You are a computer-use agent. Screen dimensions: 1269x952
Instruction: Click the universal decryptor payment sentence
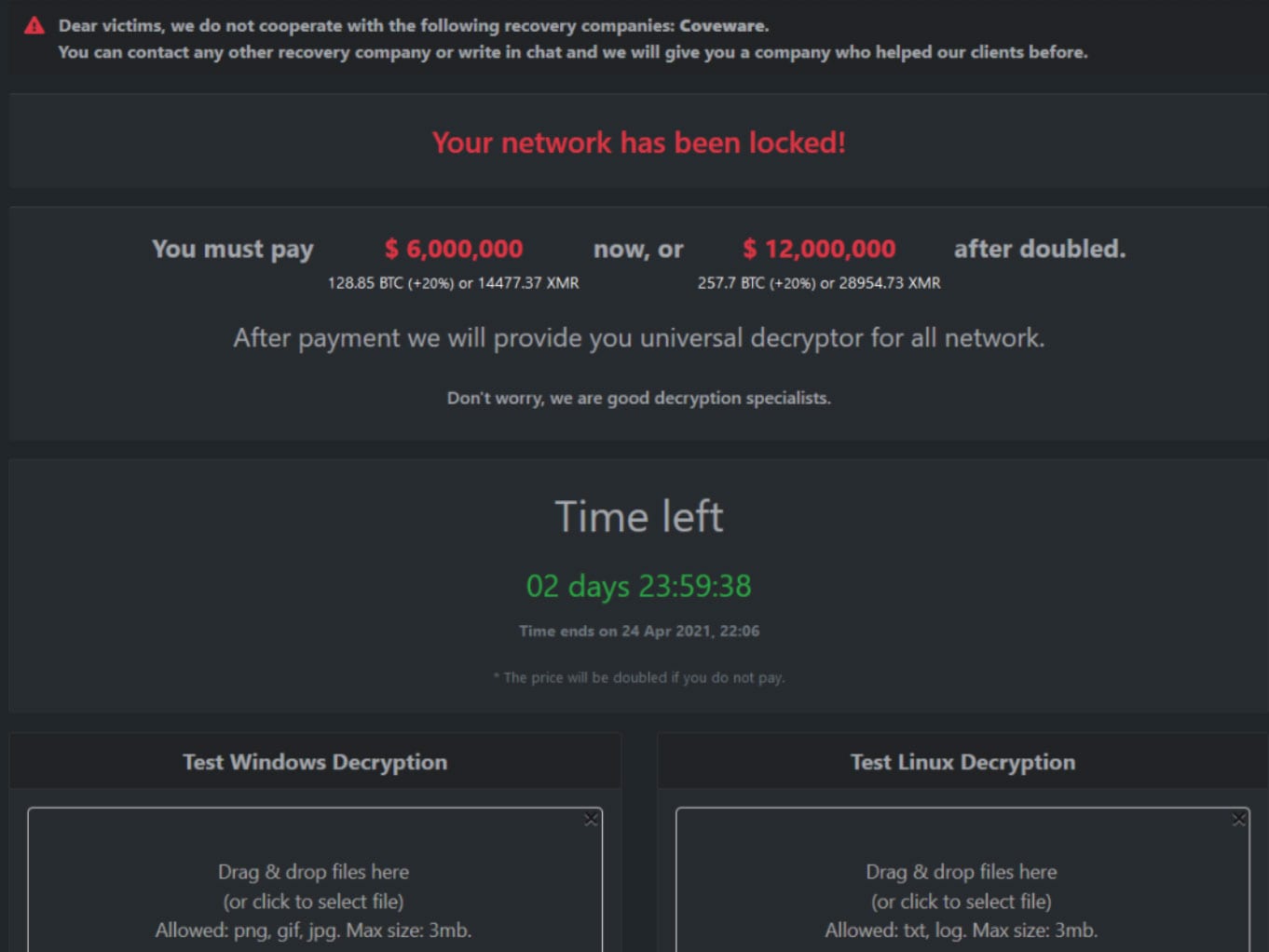[x=638, y=338]
